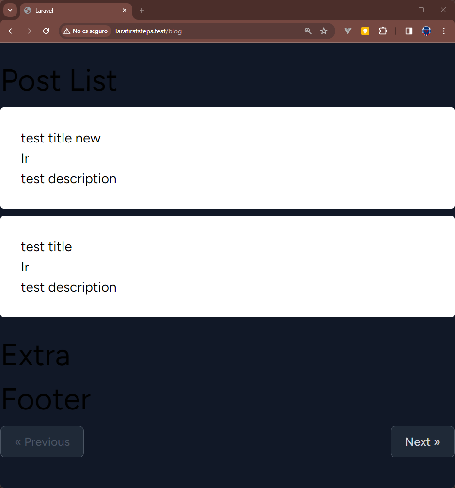Click Next to view more posts
The width and height of the screenshot is (455, 488).
coord(422,441)
